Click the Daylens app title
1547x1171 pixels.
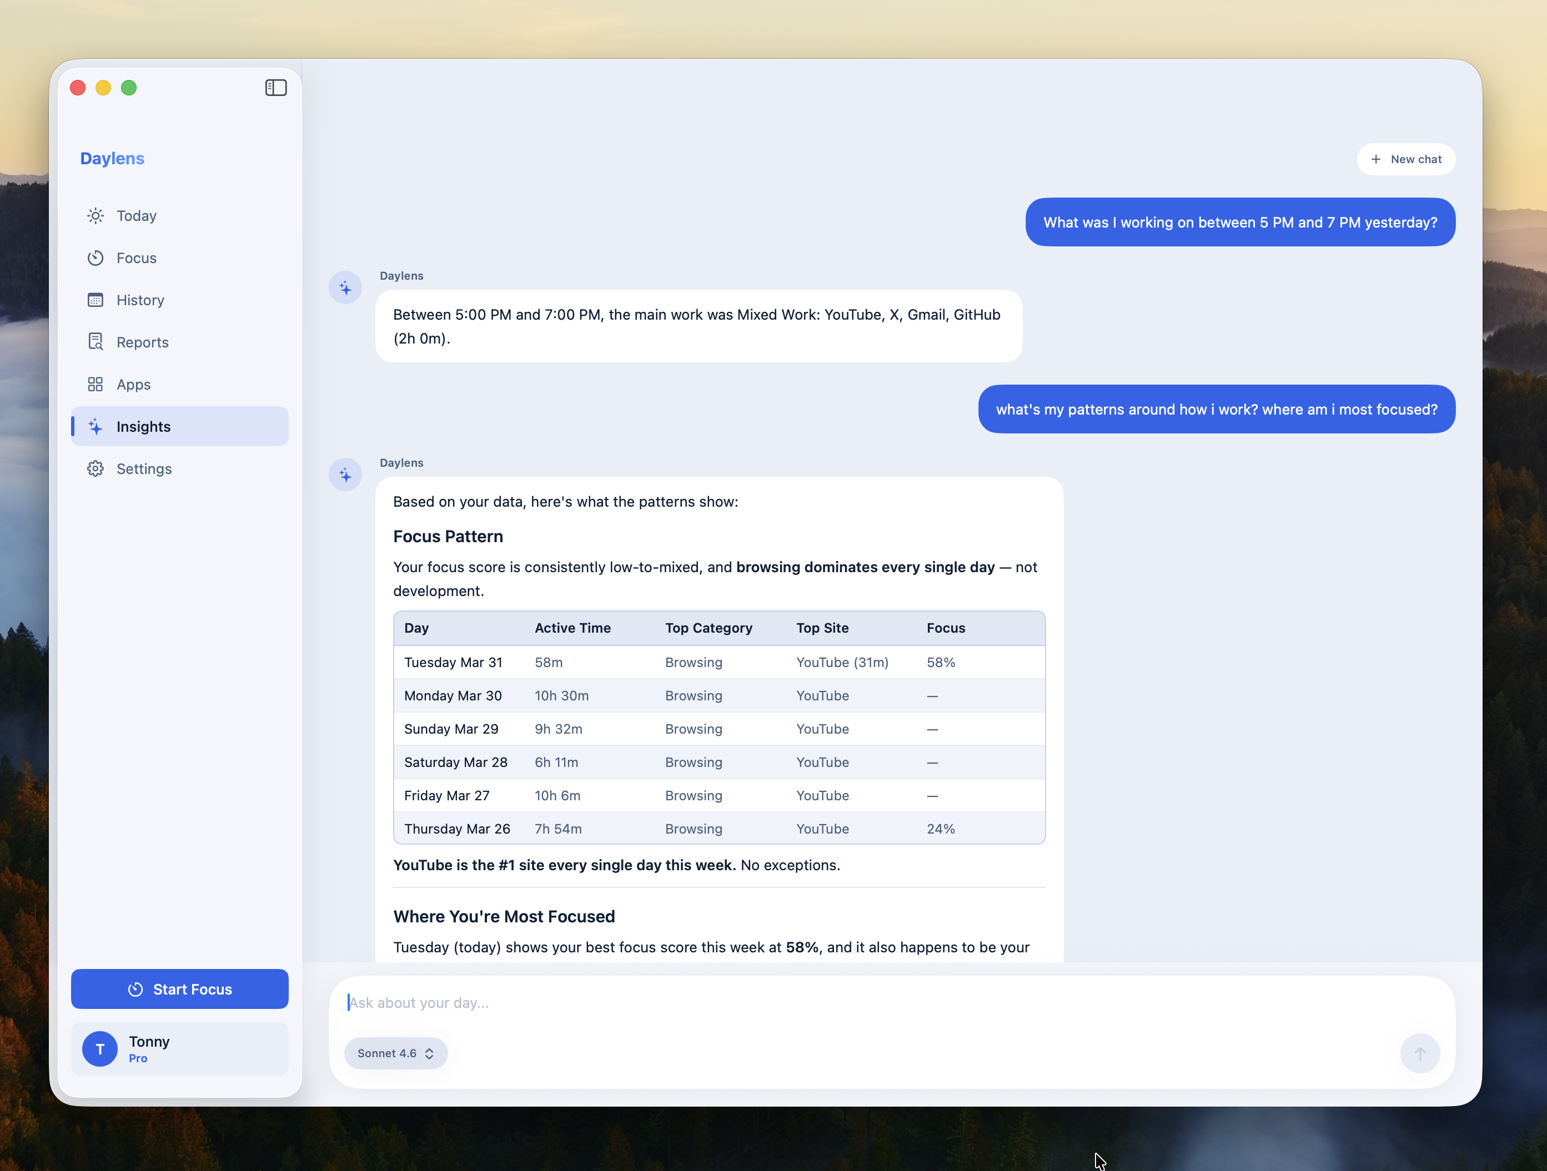(113, 159)
